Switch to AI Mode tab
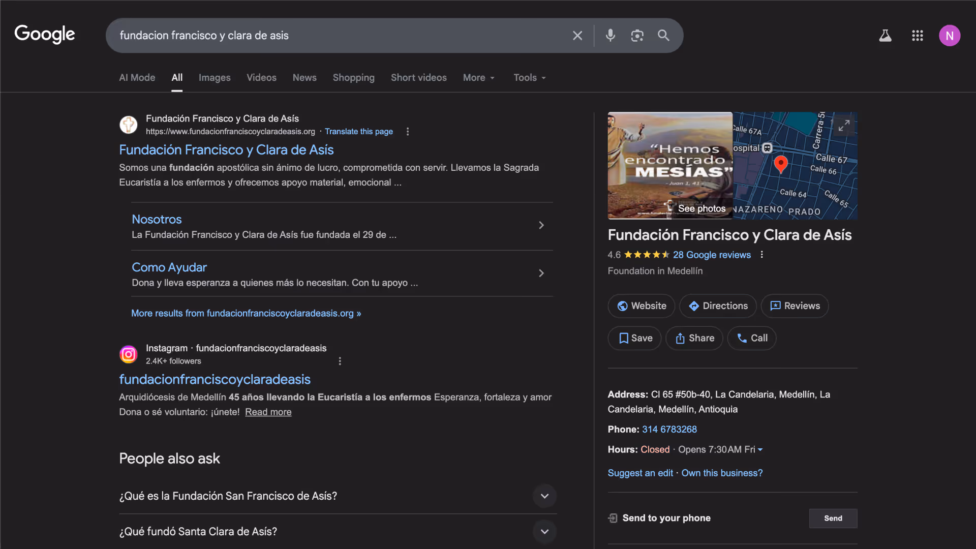This screenshot has width=976, height=549. point(137,78)
